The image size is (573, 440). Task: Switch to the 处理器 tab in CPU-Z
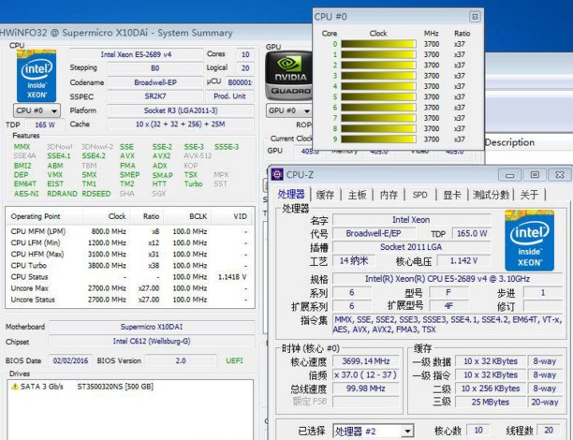pyautogui.click(x=291, y=194)
